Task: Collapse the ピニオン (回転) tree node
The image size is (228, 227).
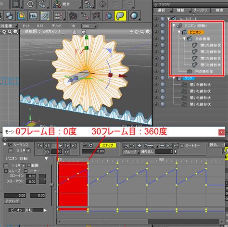Action: 174,25
